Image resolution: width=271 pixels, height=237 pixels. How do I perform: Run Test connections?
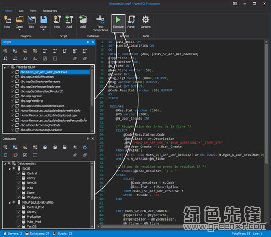[x=100, y=24]
